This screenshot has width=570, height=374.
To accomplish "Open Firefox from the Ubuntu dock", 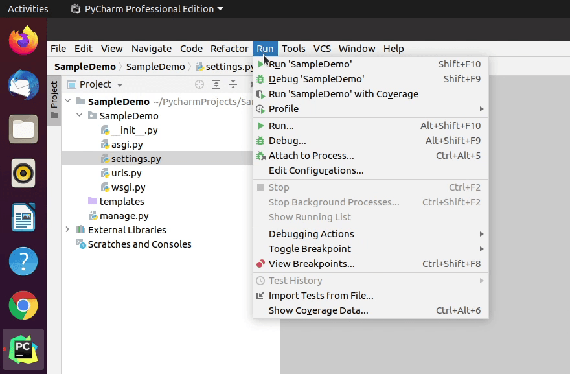I will point(23,41).
